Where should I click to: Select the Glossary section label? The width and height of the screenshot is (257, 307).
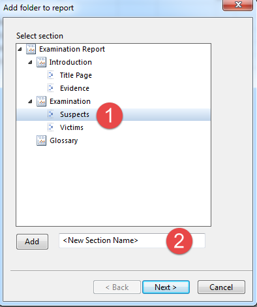point(64,140)
